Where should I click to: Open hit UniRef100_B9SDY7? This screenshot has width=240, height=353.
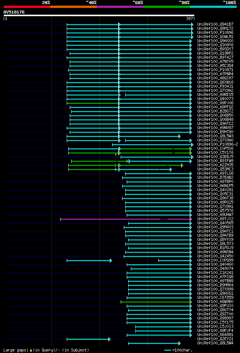215,49
